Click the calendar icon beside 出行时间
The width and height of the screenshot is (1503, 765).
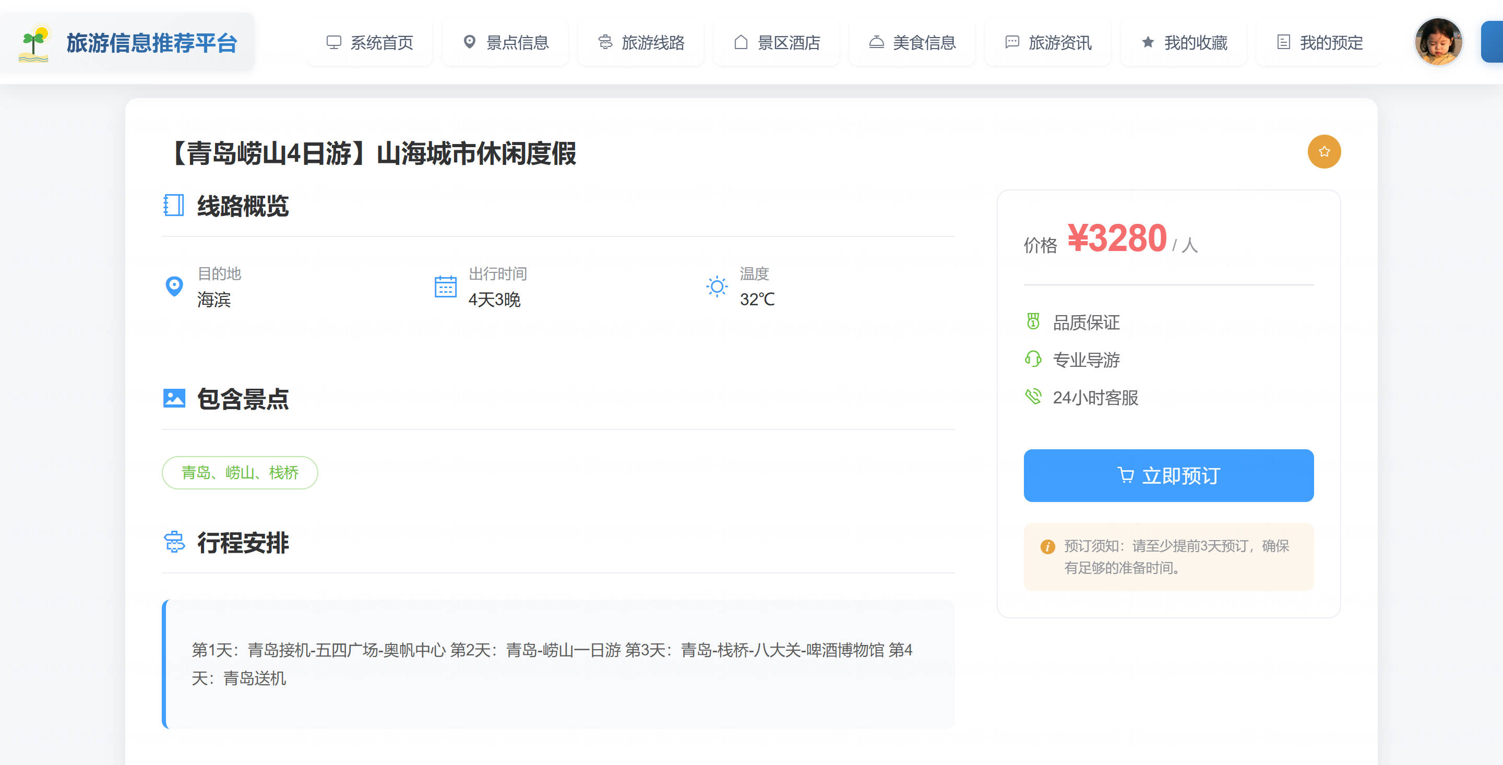pos(445,286)
